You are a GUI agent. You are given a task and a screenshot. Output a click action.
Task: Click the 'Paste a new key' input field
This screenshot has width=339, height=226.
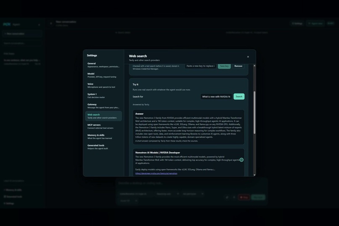coord(201,66)
